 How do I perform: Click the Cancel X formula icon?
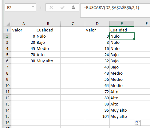51,7
